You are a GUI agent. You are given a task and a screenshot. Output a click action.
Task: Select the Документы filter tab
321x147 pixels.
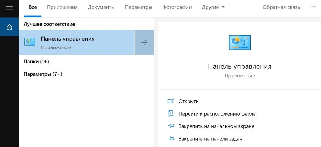[101, 7]
